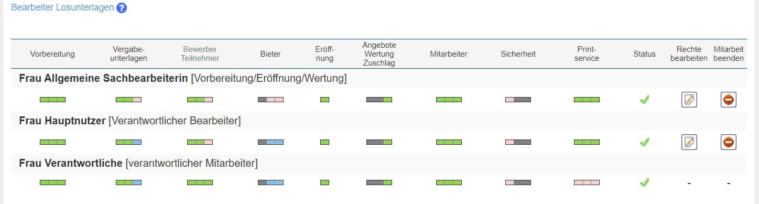The image size is (759, 204).
Task: End collaboration for Frau Allgemeine Sachbearbeiterin
Action: 729,100
